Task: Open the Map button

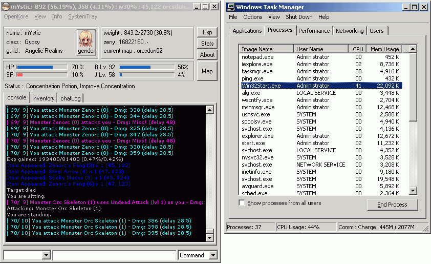Action: point(207,71)
